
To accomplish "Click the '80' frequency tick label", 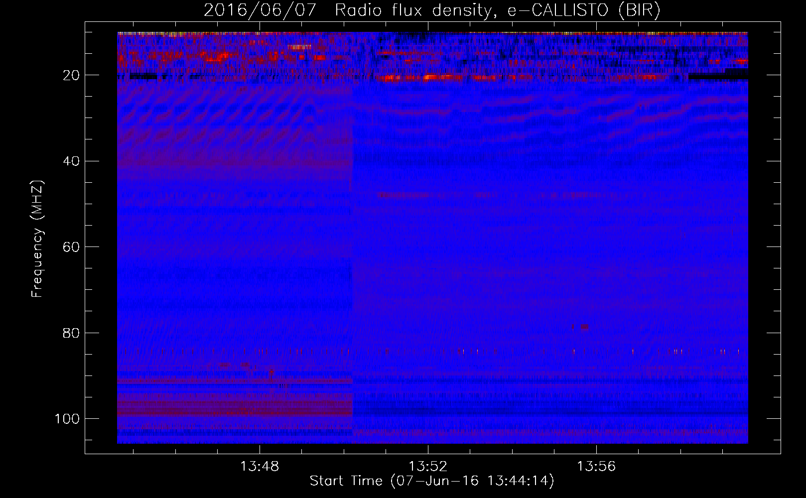I will click(x=71, y=333).
